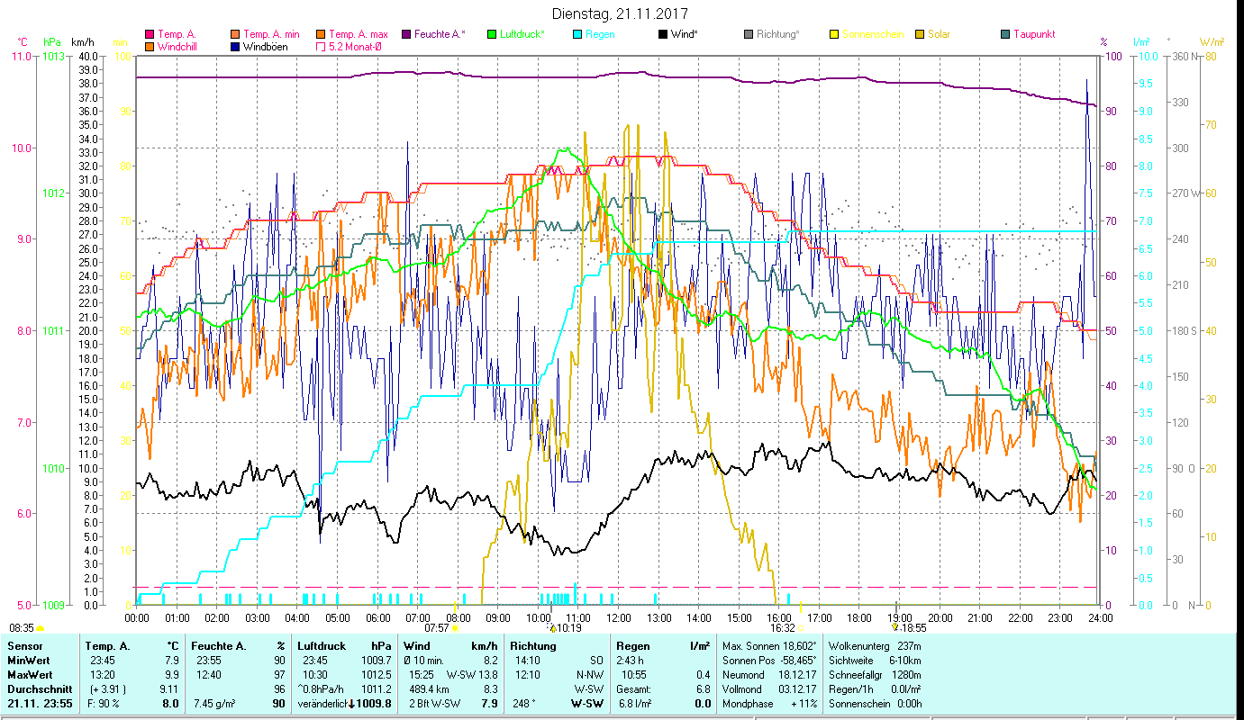1244x720 pixels.
Task: Click the marker icon beside 10:19
Action: tap(552, 628)
